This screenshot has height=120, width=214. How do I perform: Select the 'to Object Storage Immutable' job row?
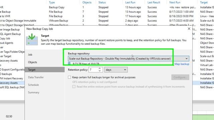coord(107,21)
